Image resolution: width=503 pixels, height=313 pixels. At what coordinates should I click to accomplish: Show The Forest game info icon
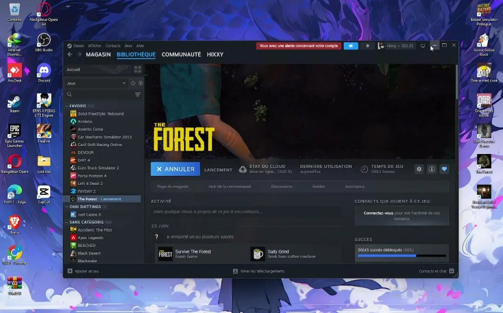[x=432, y=169]
